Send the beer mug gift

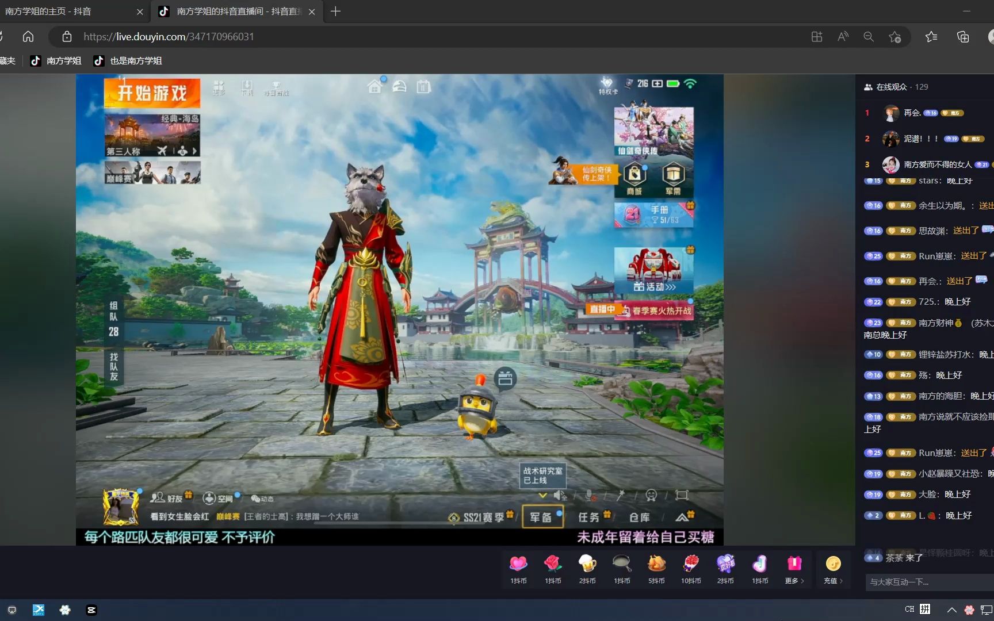[x=587, y=569]
